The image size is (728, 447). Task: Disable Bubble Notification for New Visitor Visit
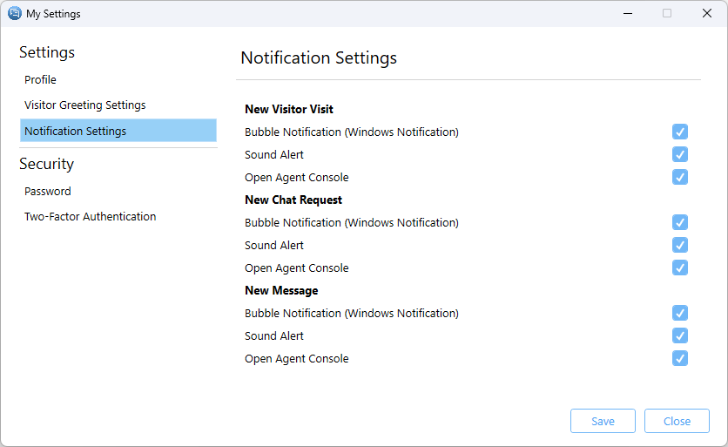pyautogui.click(x=680, y=132)
